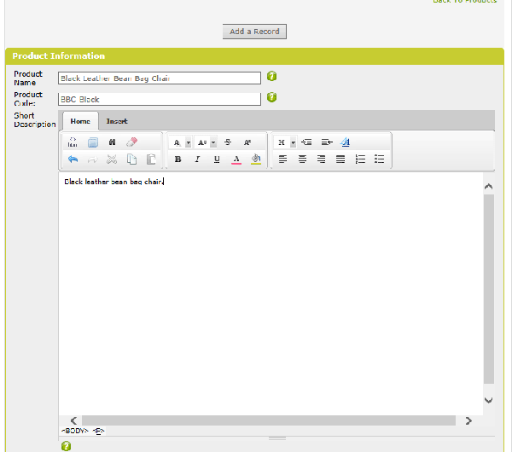Insert a numbered list
The height and width of the screenshot is (452, 512).
click(x=360, y=159)
